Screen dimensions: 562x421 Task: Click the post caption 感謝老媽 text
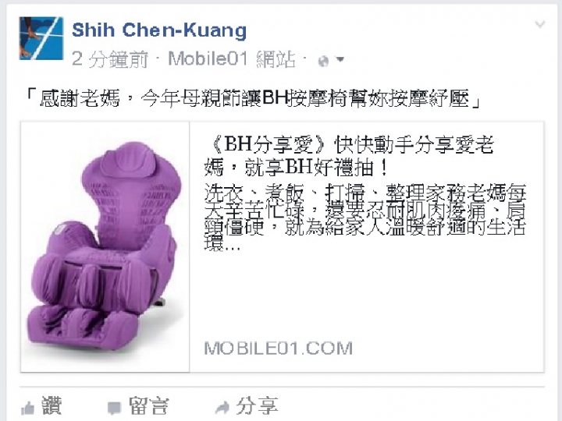[x=254, y=98]
